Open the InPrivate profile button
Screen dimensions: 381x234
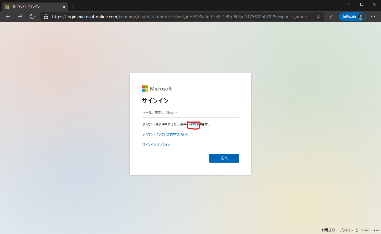(x=352, y=17)
